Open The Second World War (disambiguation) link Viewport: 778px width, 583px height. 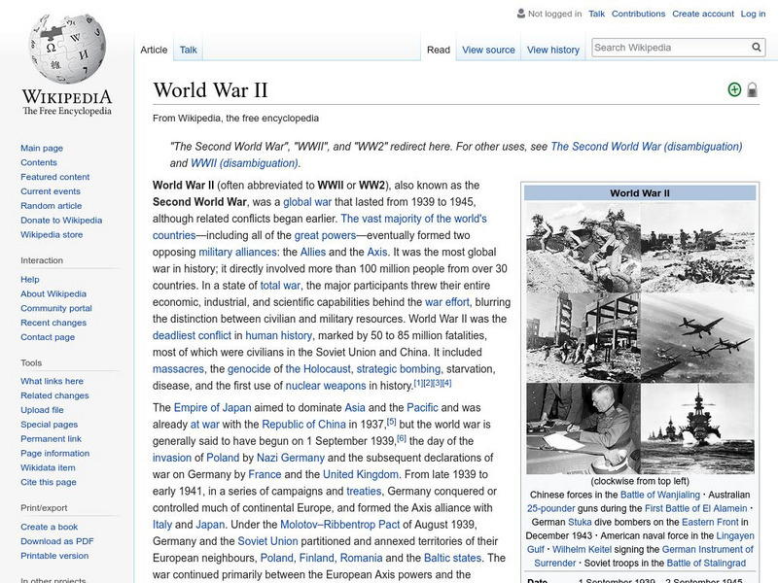pos(647,147)
